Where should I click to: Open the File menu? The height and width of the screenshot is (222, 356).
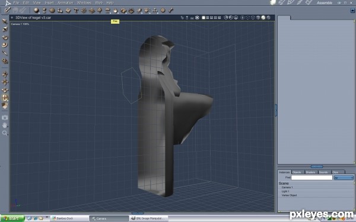coord(16,3)
